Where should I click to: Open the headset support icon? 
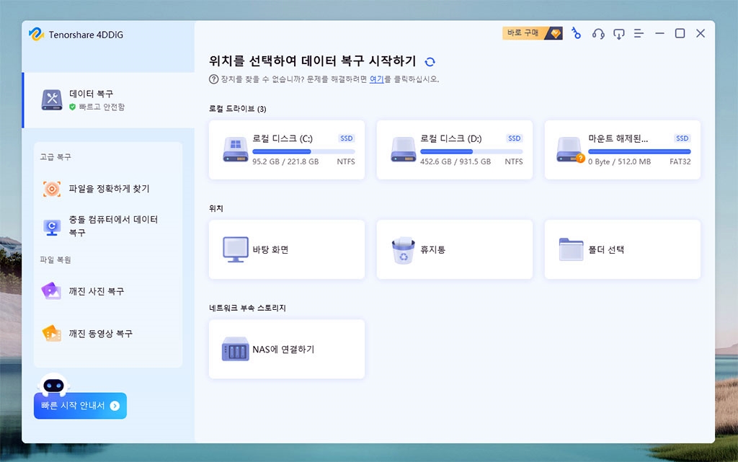coord(598,33)
